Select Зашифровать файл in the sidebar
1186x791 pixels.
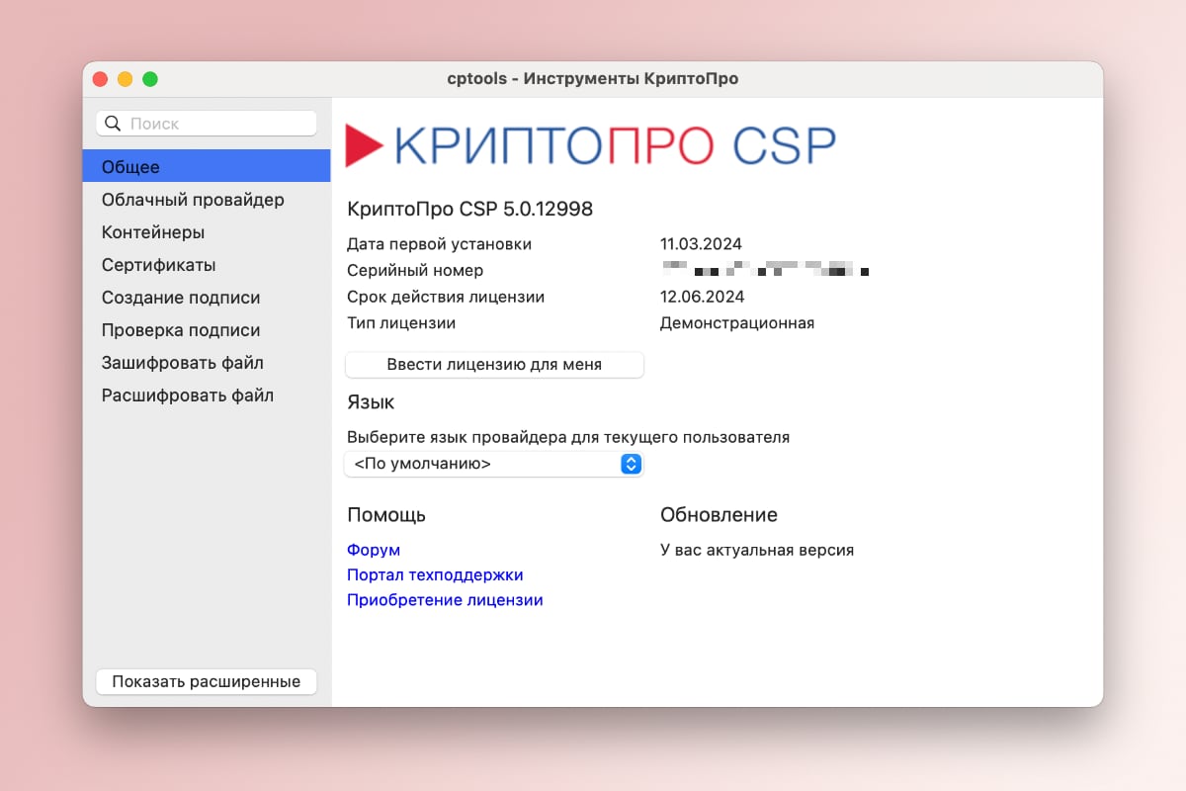pos(207,363)
